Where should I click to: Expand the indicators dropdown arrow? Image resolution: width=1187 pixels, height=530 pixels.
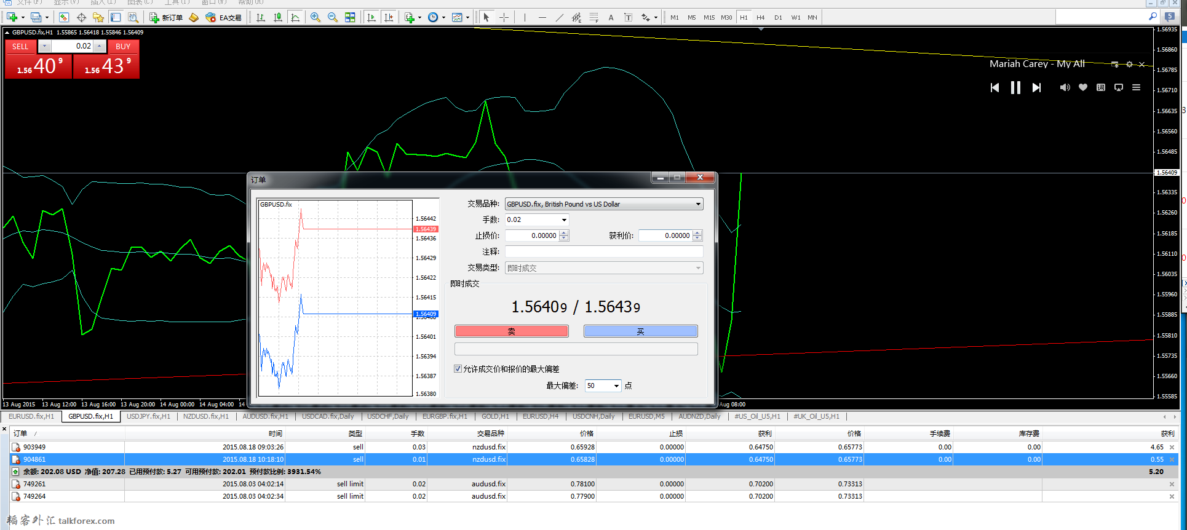[420, 17]
